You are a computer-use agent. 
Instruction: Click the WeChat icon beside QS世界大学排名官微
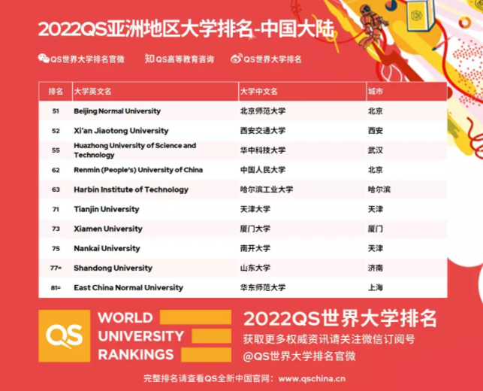point(44,59)
